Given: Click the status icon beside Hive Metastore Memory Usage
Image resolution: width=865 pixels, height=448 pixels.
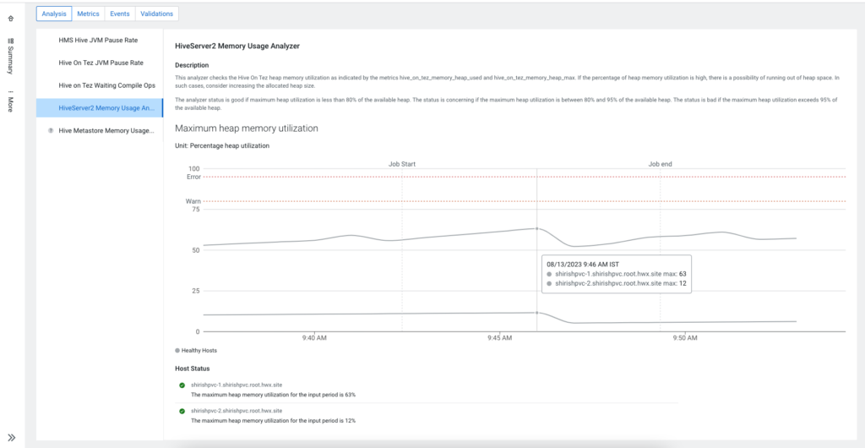Looking at the screenshot, I should click(x=51, y=130).
